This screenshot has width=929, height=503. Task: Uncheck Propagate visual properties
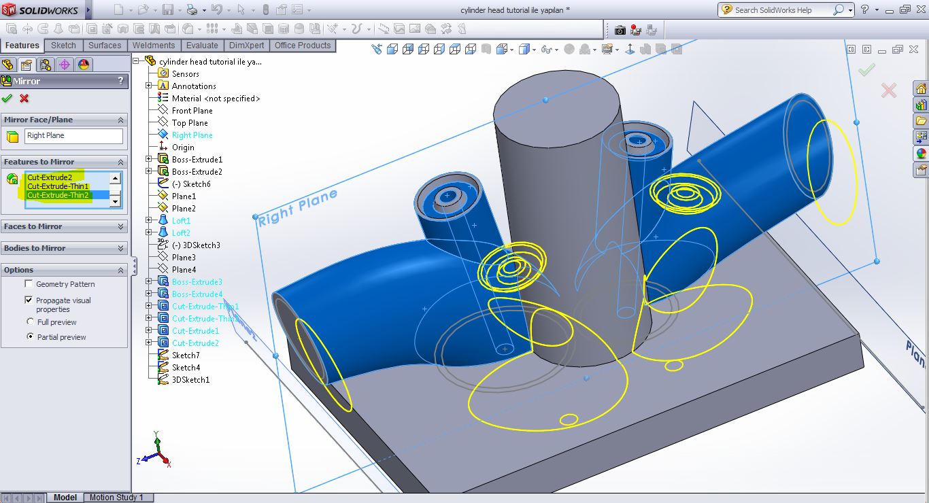click(29, 300)
